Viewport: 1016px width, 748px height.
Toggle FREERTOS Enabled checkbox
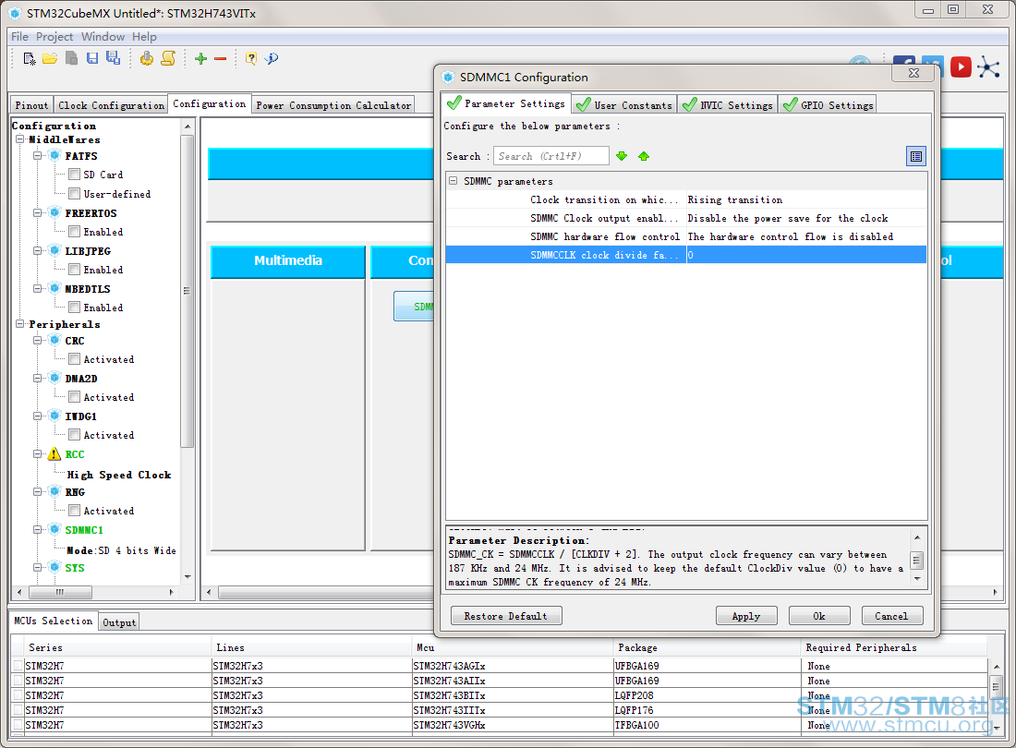tap(75, 231)
